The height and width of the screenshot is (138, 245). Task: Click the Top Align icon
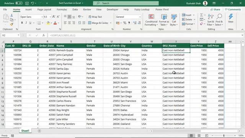65,16
